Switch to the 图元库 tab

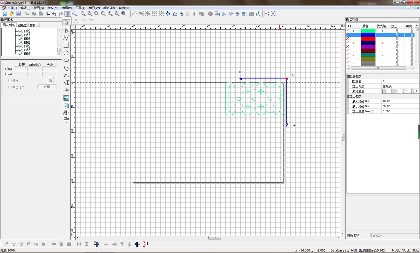[22, 25]
